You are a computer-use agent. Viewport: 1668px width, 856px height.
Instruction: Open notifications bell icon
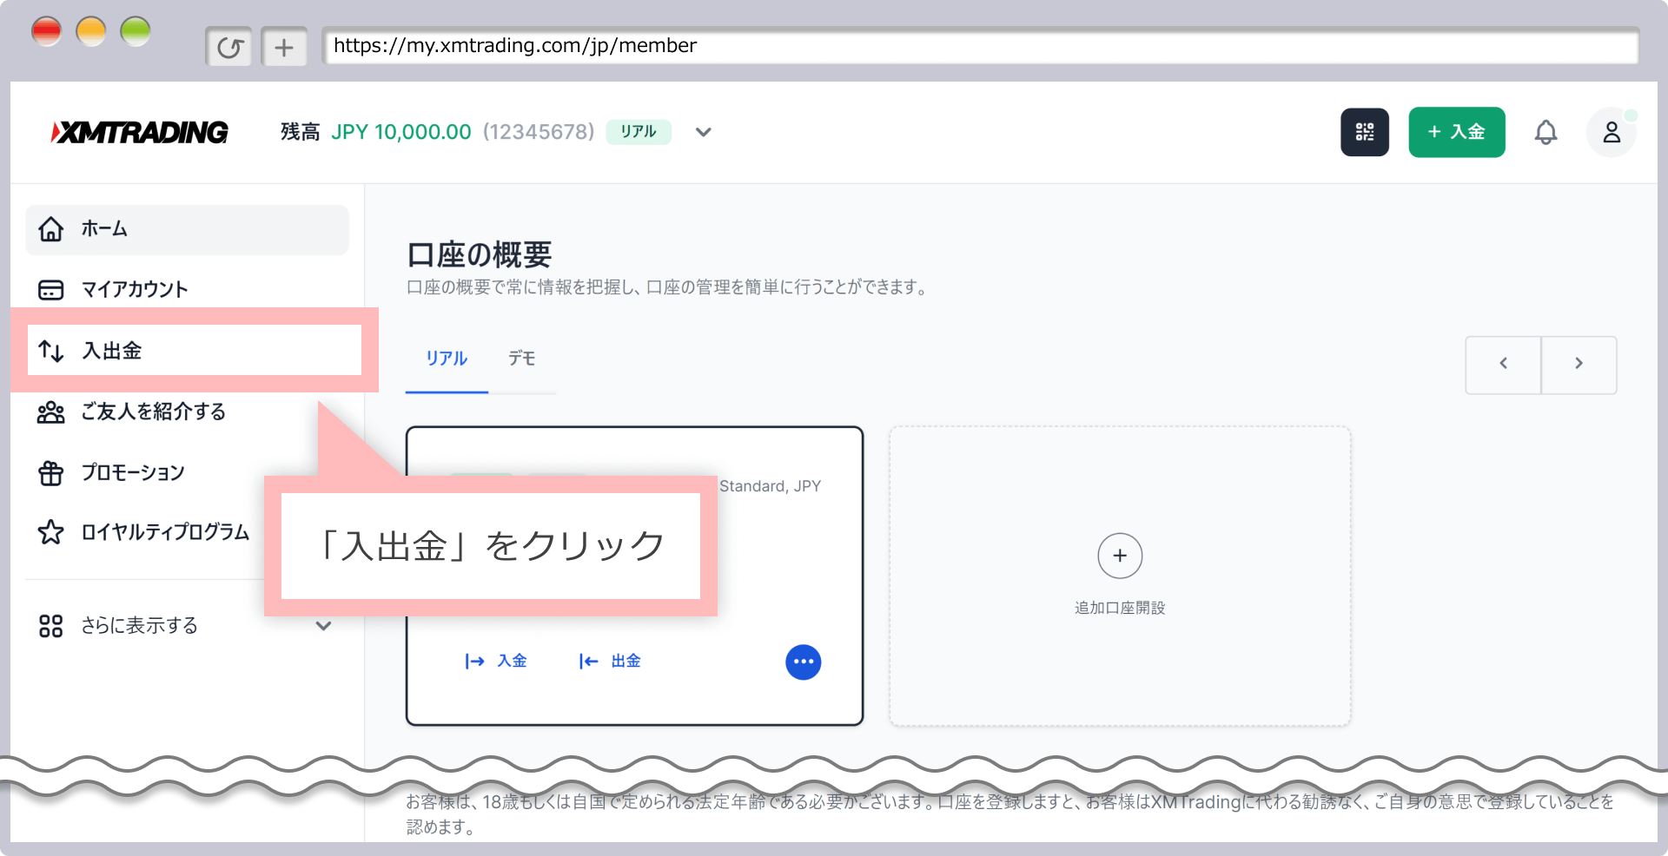(x=1546, y=132)
